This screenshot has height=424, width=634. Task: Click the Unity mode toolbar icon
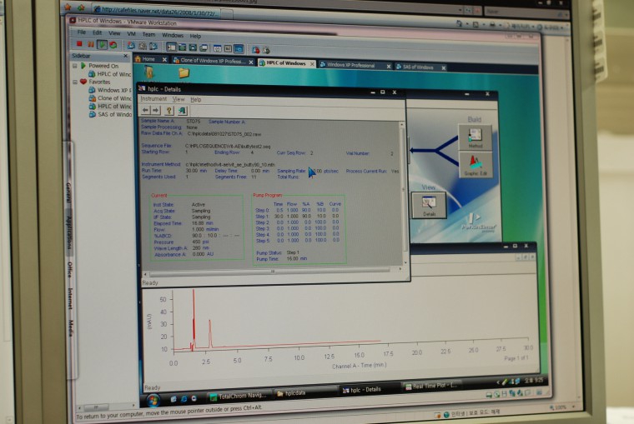click(x=204, y=48)
